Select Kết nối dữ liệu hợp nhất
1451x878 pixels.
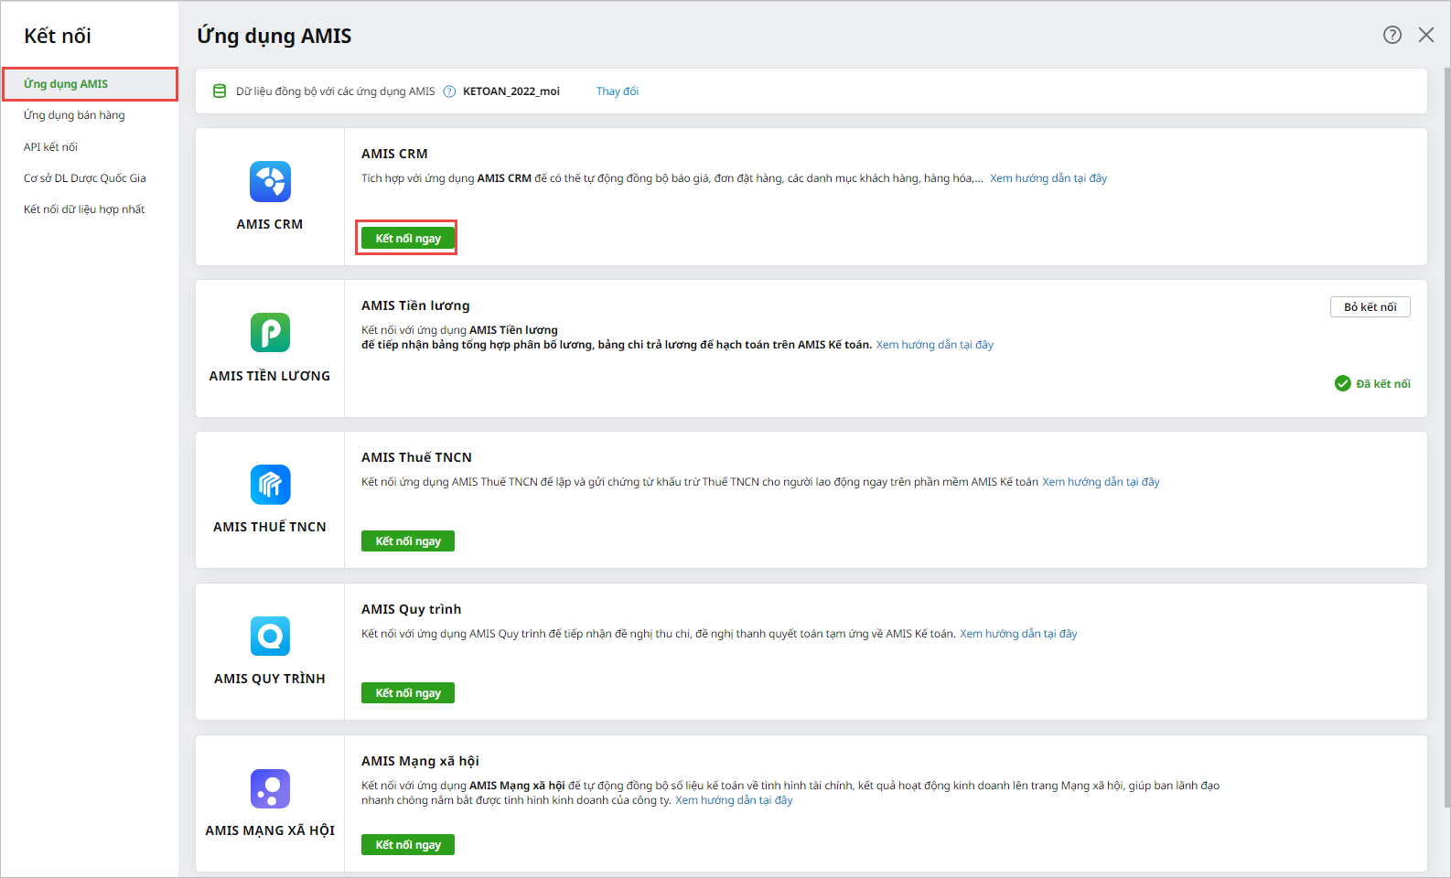click(x=84, y=209)
